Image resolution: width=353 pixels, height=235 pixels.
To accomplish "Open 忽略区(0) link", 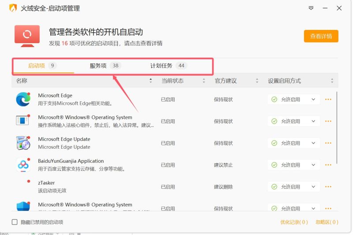I will tap(327, 222).
